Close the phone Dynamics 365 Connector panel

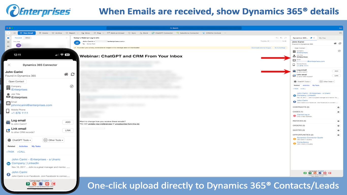point(9,65)
